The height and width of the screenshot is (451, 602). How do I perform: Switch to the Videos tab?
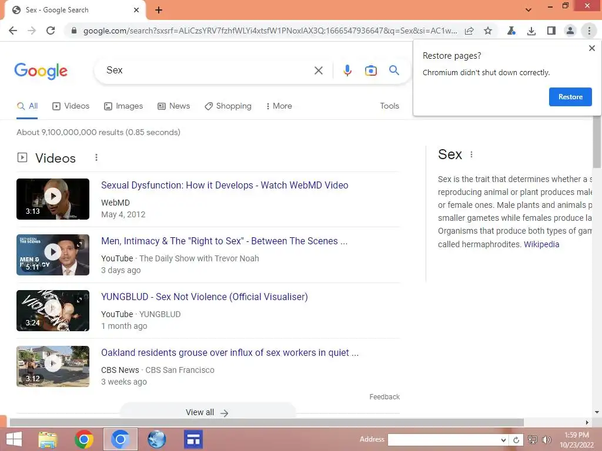click(71, 106)
